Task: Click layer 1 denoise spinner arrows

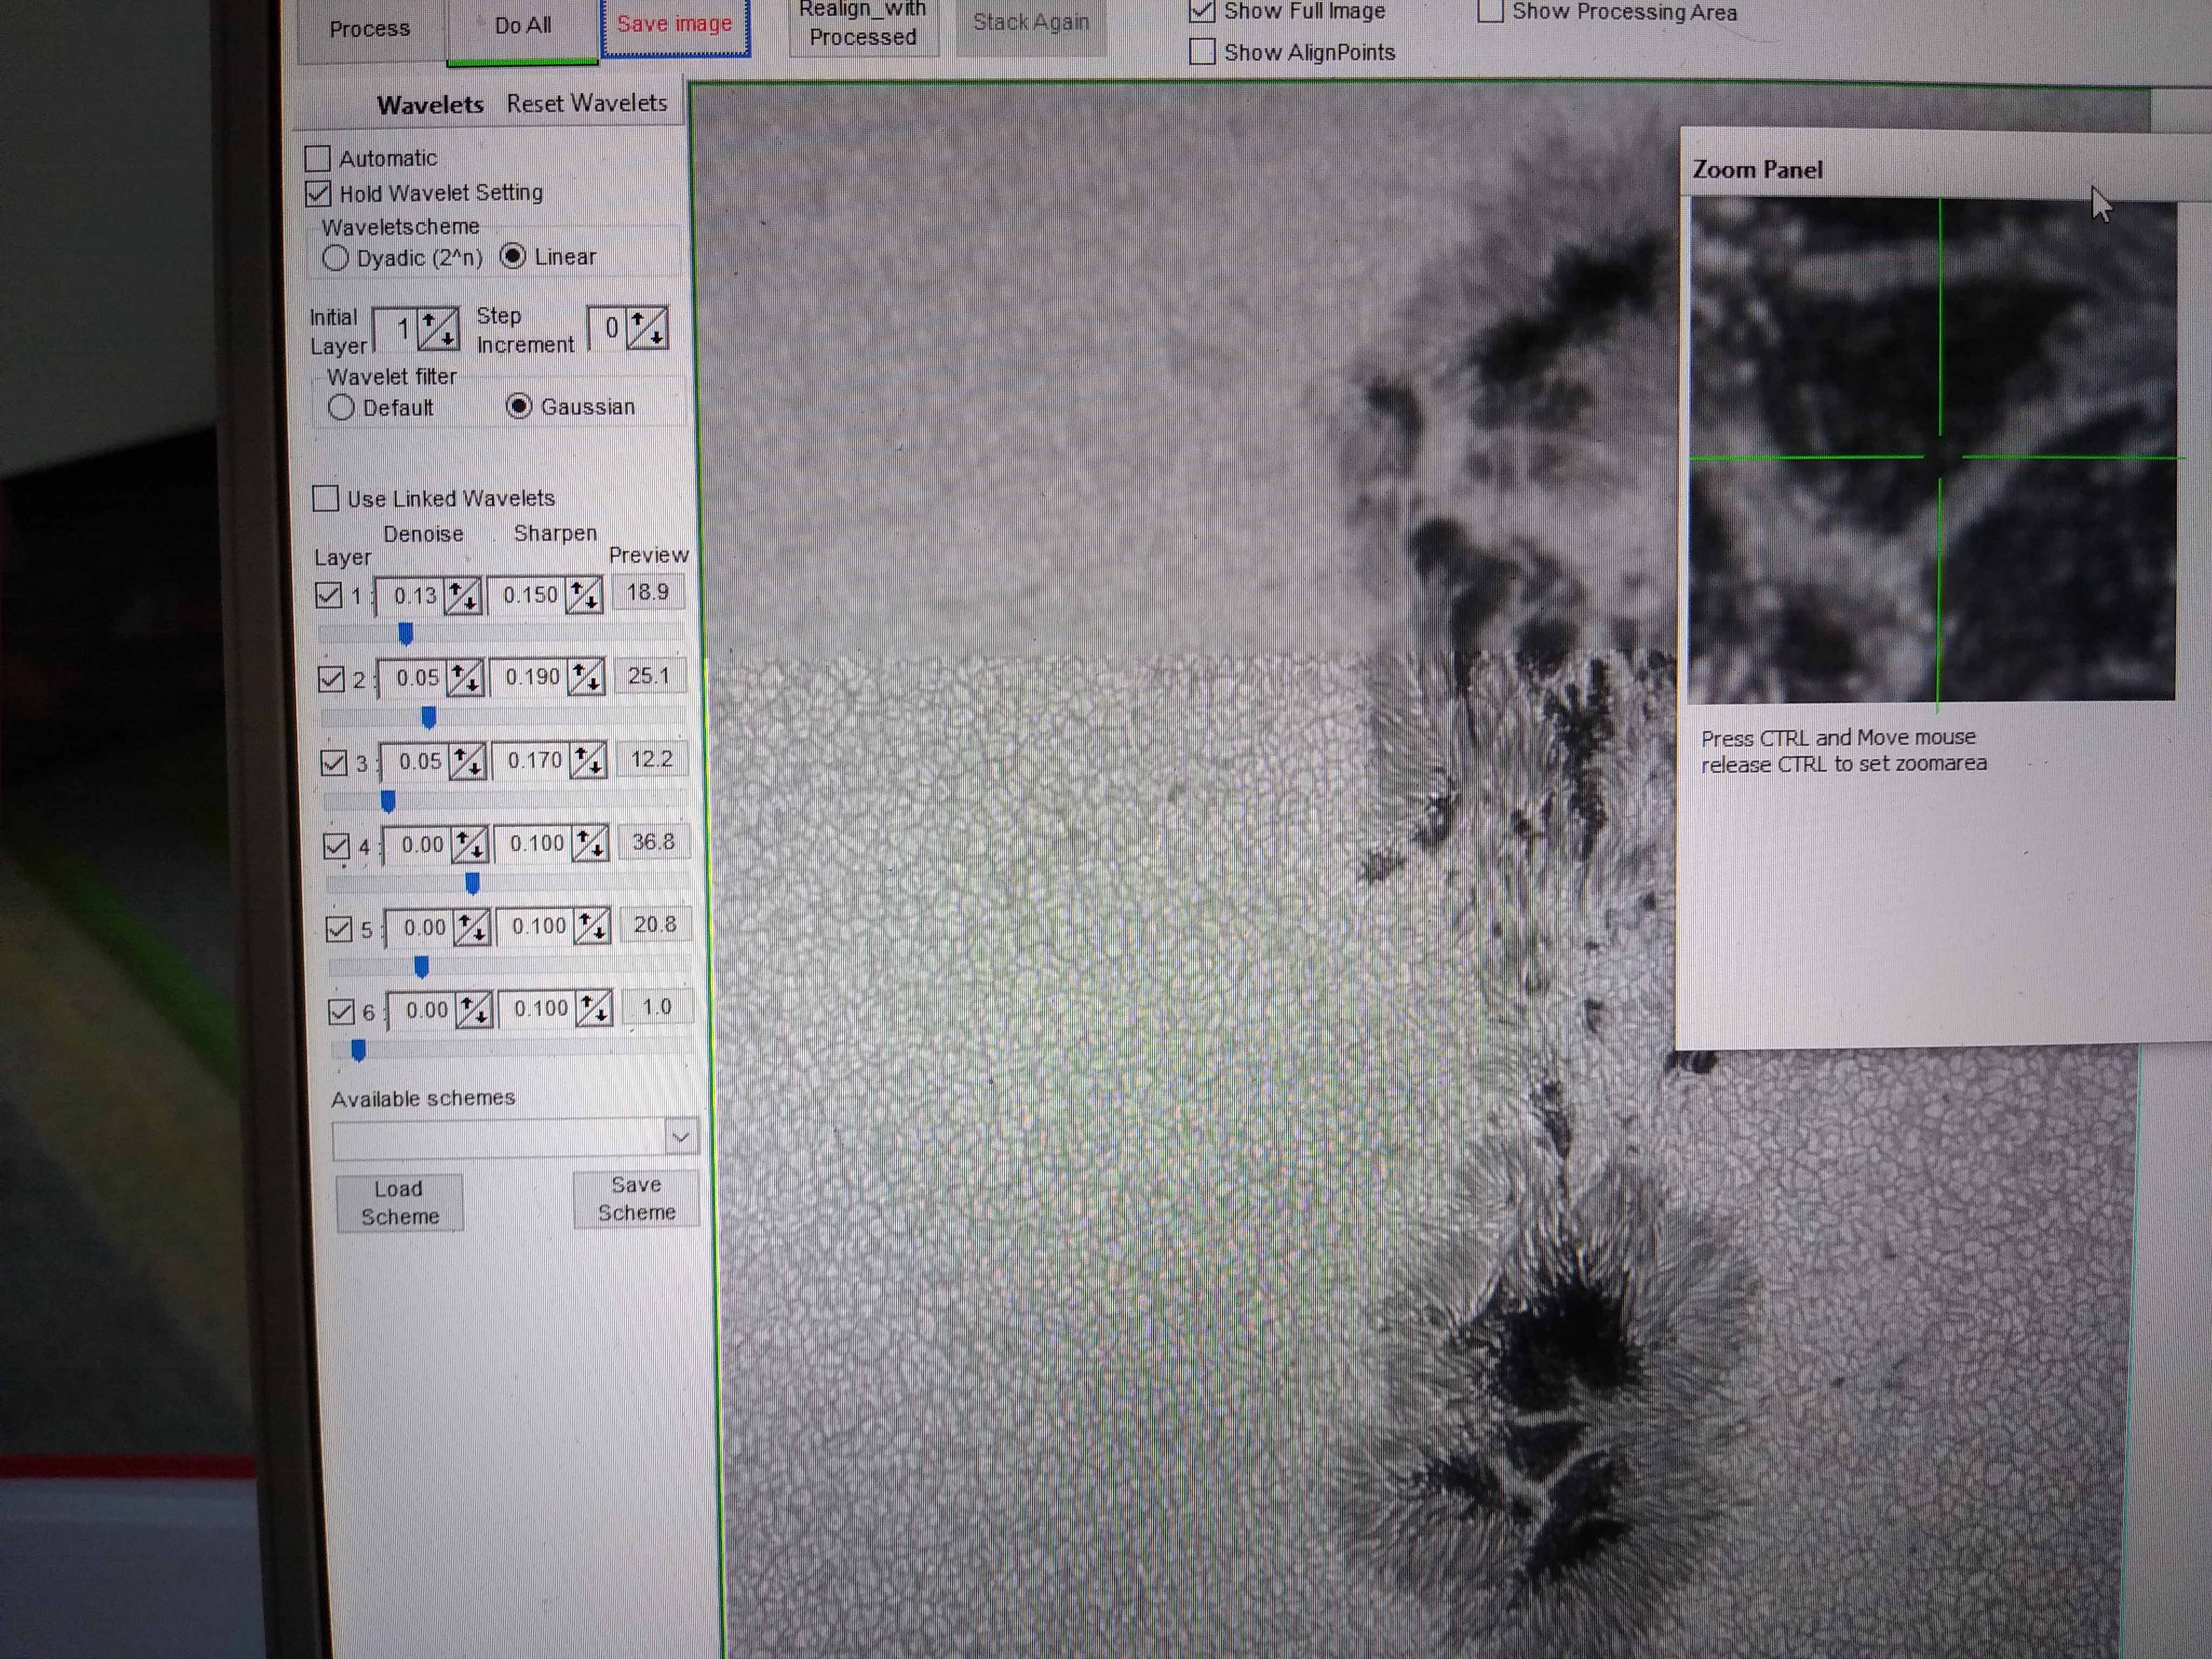Action: pos(462,596)
